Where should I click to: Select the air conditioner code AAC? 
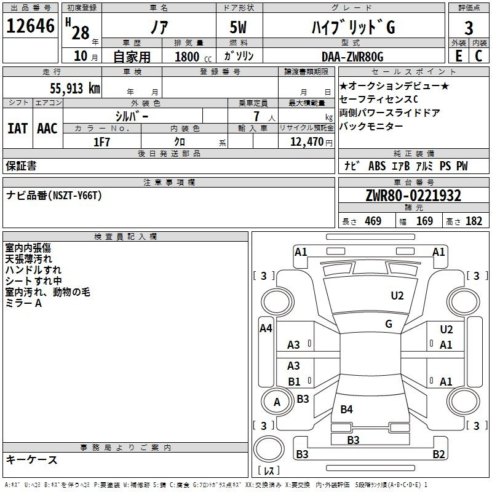47,129
